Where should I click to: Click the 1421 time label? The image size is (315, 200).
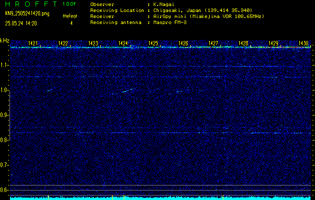pos(33,43)
